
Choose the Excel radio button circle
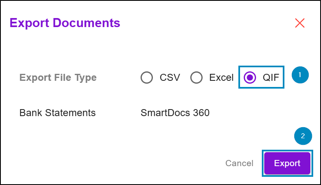point(196,78)
